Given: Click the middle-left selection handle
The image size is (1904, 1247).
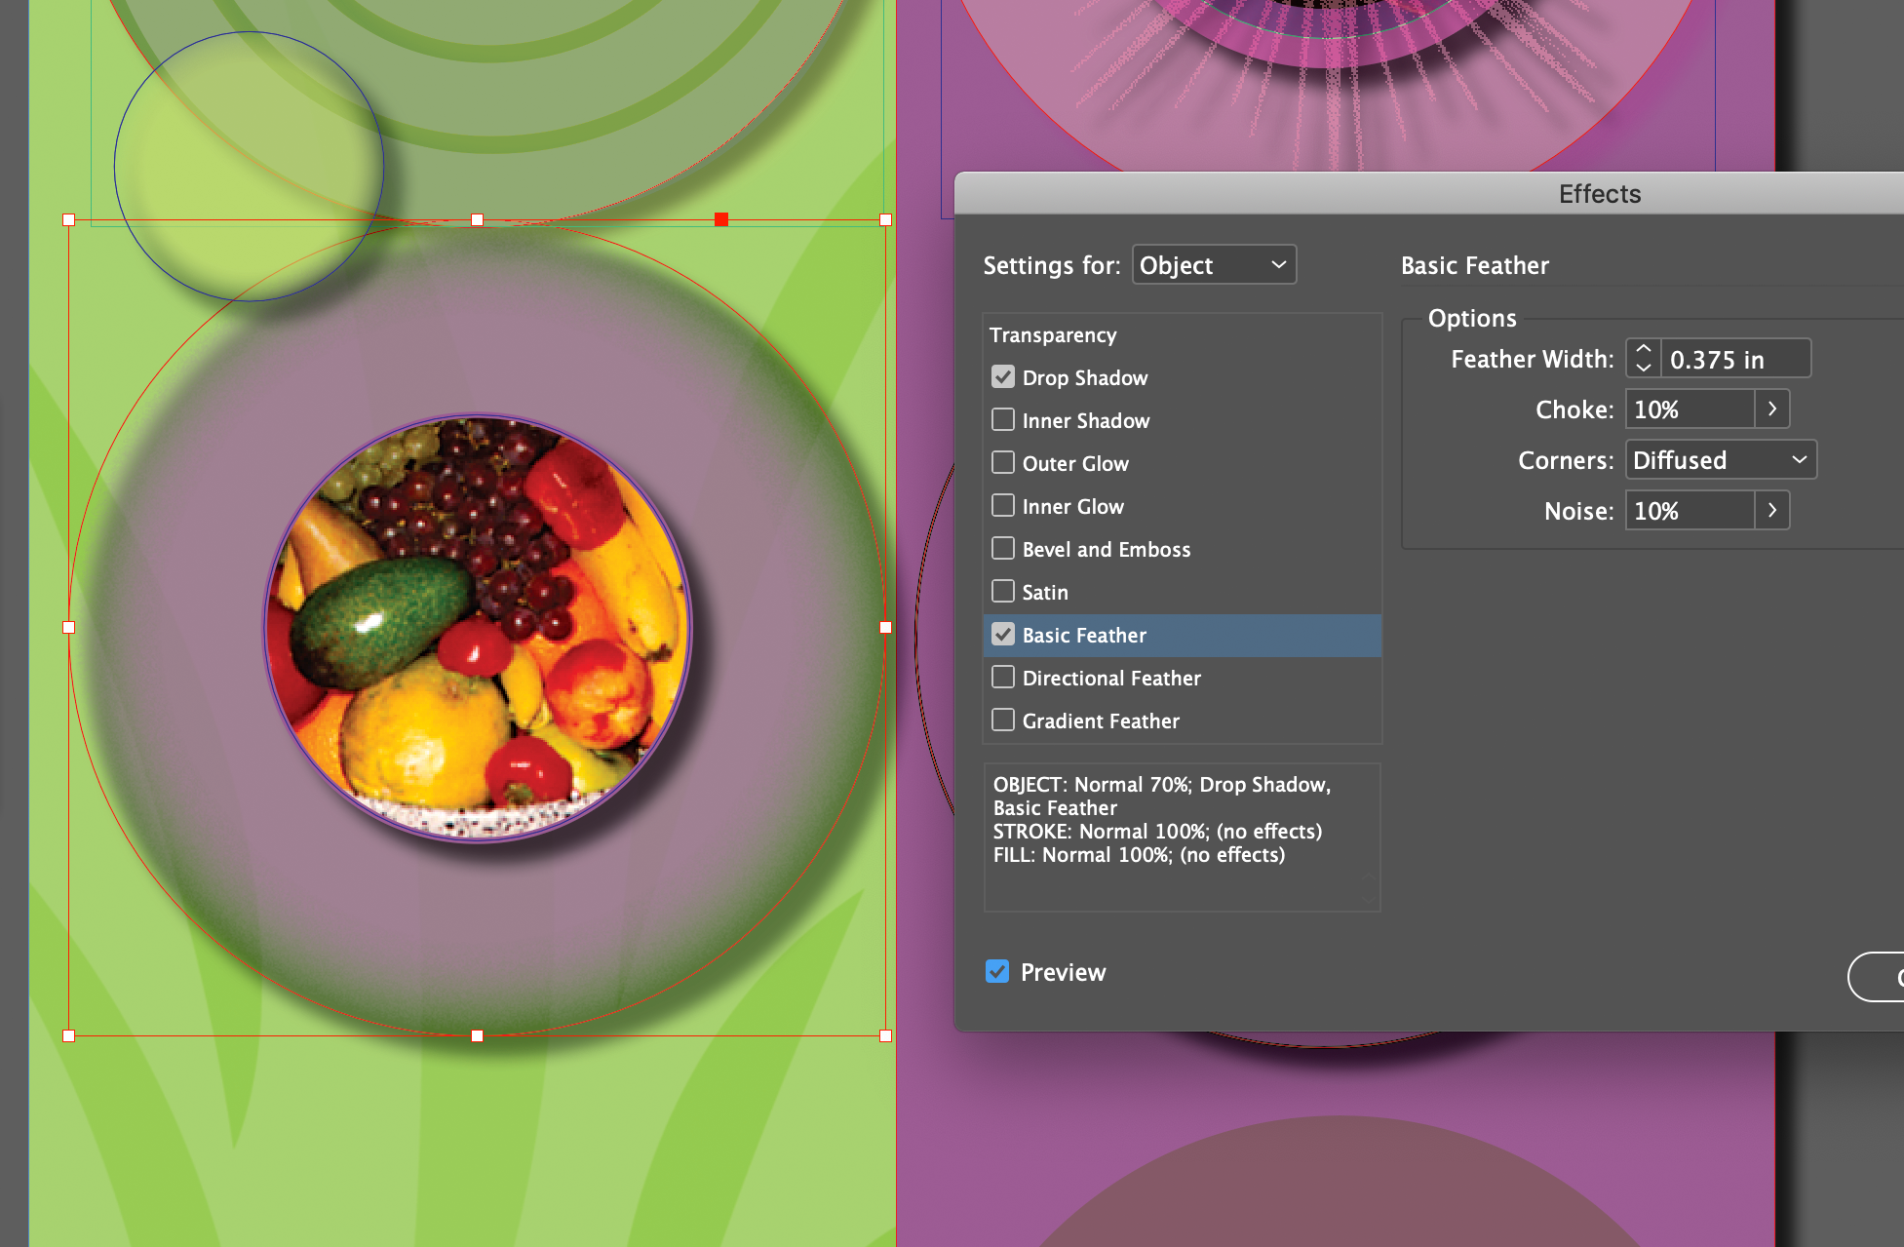Looking at the screenshot, I should tap(69, 628).
